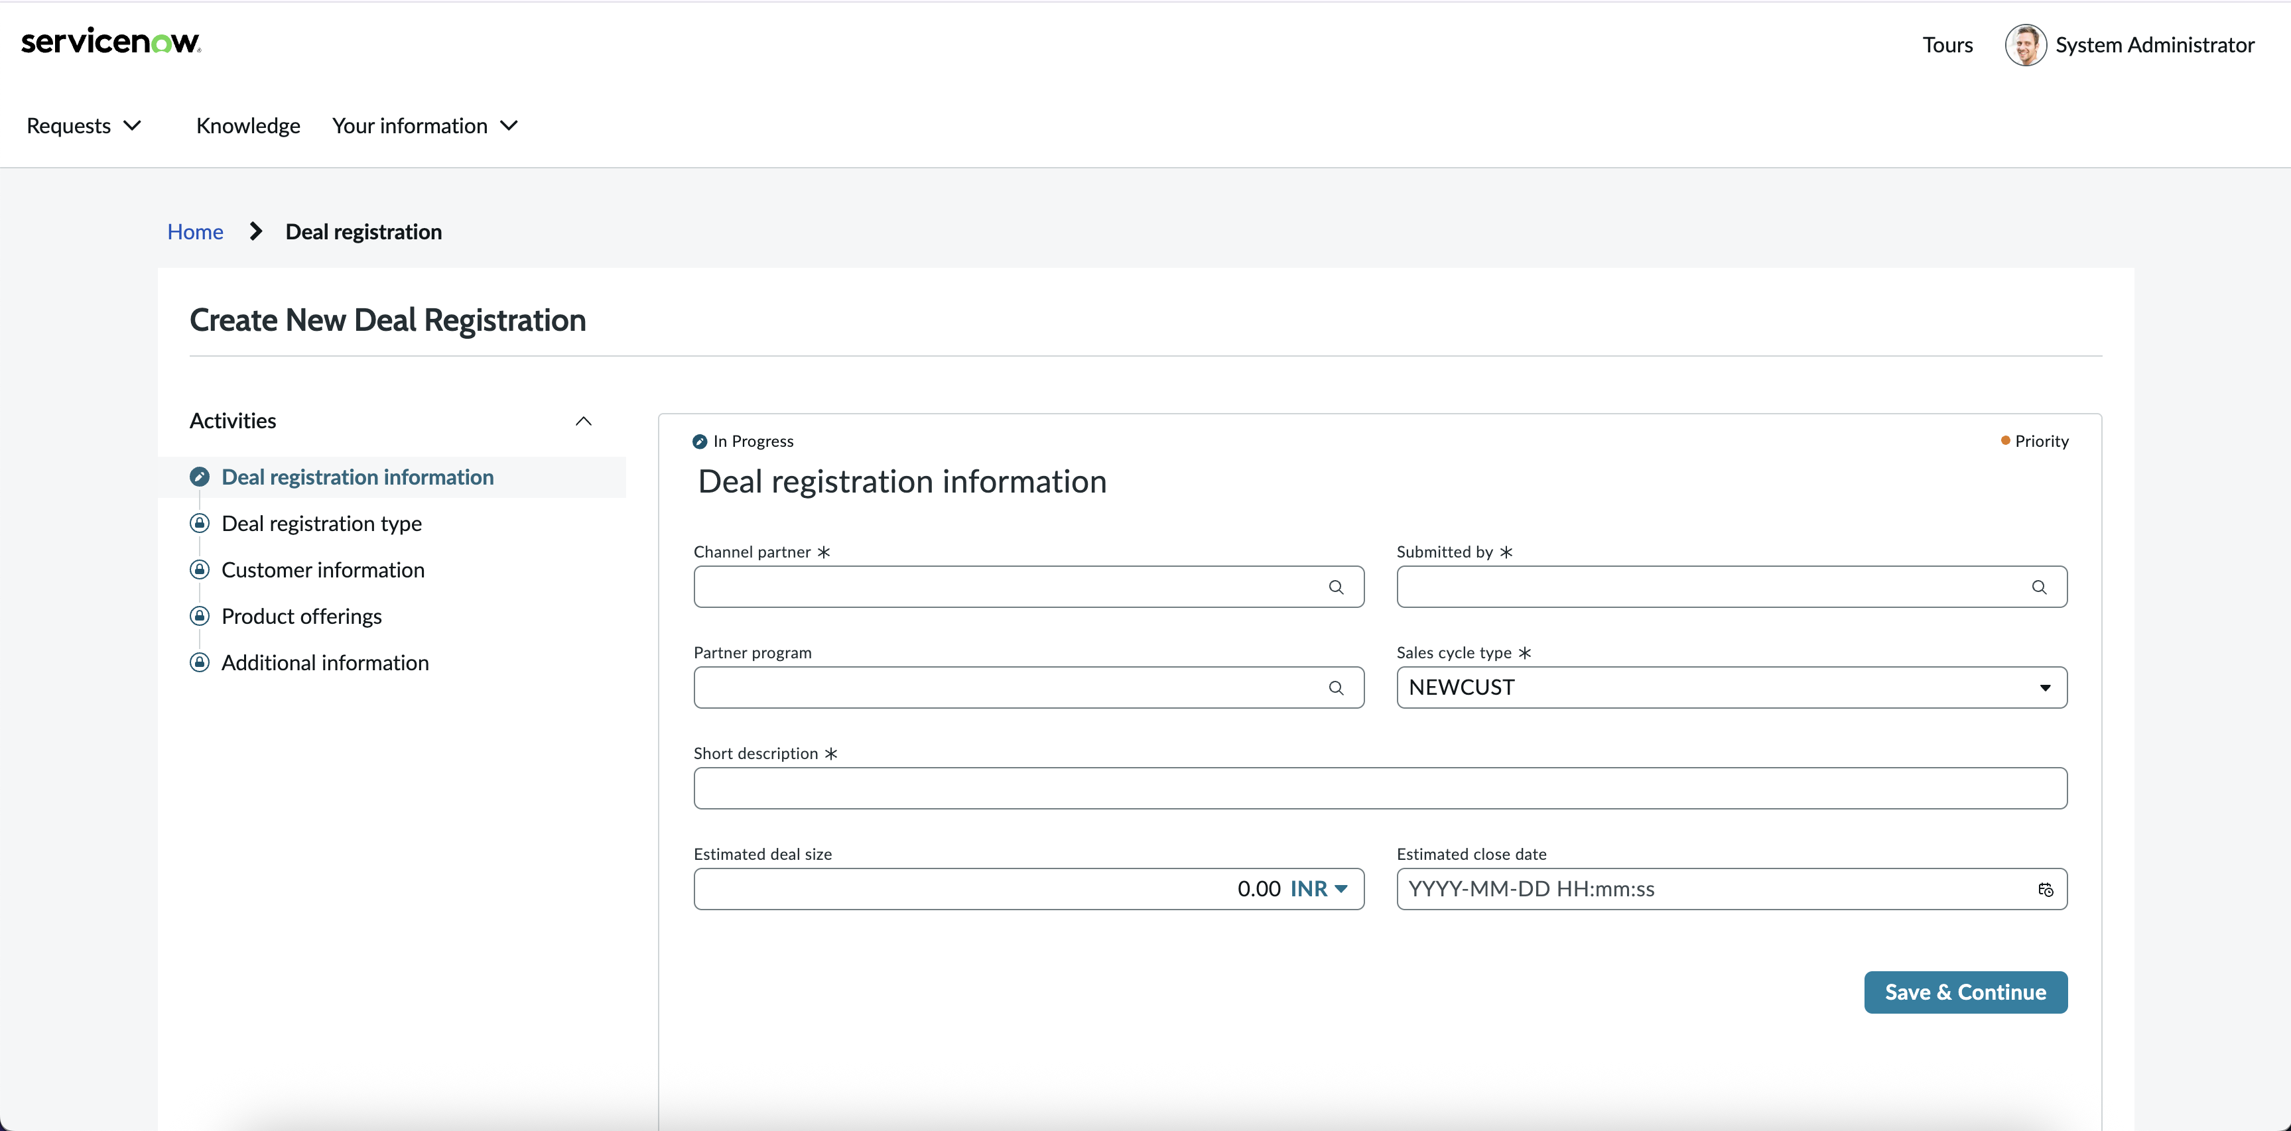
Task: Click Submitted by lookup search icon
Action: point(2040,587)
